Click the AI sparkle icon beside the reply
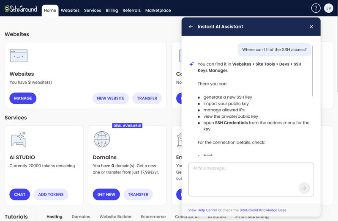This screenshot has width=338, height=221. (191, 64)
